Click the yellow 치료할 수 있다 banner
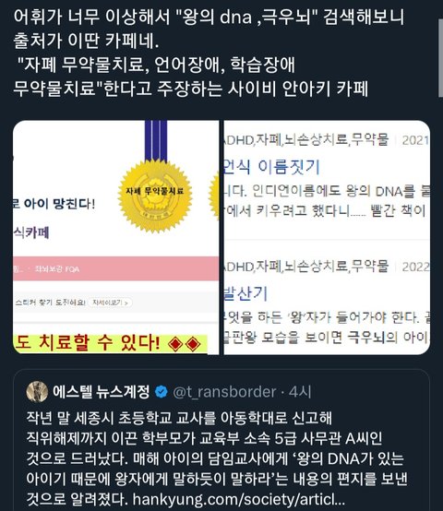443x511 pixels. point(110,343)
